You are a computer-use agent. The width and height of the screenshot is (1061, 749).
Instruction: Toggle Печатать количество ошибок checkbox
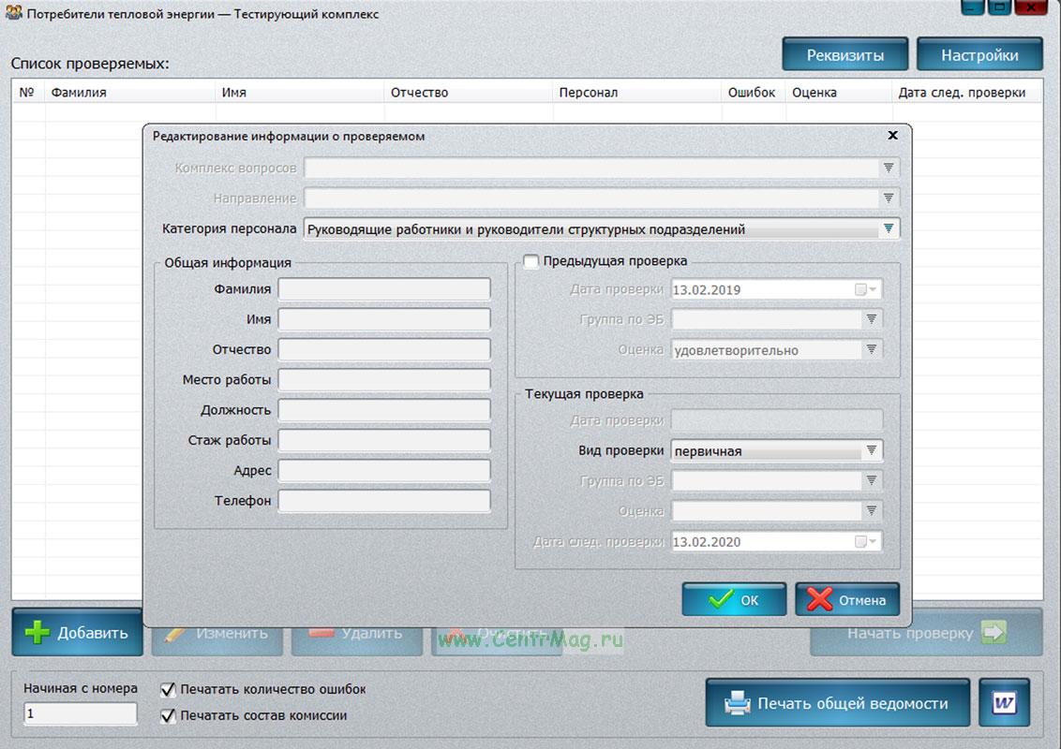[168, 690]
